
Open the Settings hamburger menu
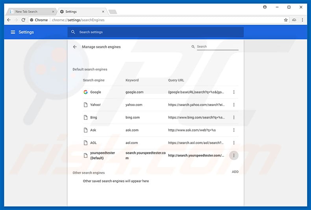click(13, 32)
